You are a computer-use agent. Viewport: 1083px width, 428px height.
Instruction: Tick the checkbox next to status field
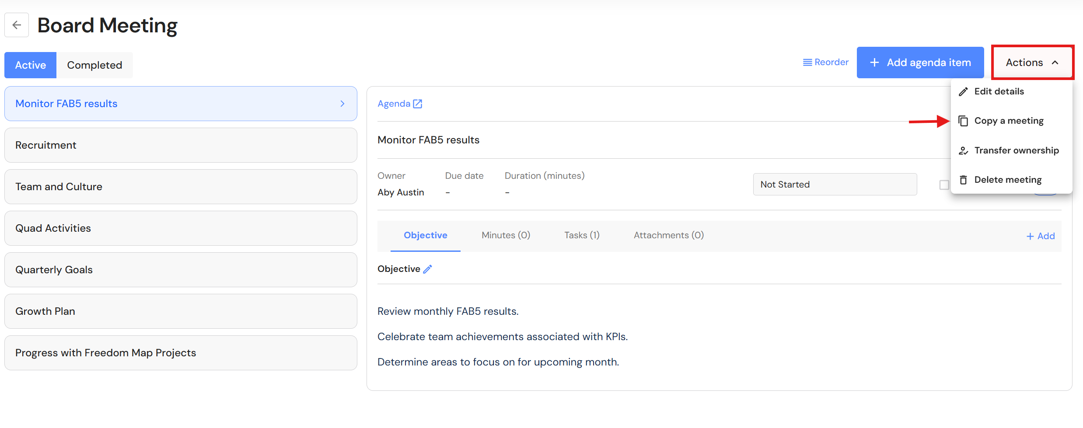point(944,185)
